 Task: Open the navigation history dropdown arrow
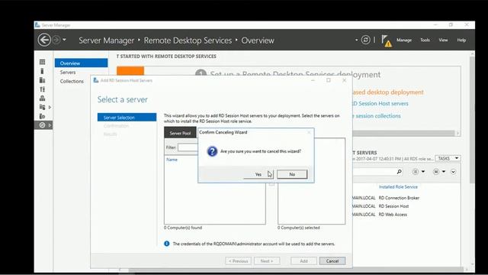64,40
